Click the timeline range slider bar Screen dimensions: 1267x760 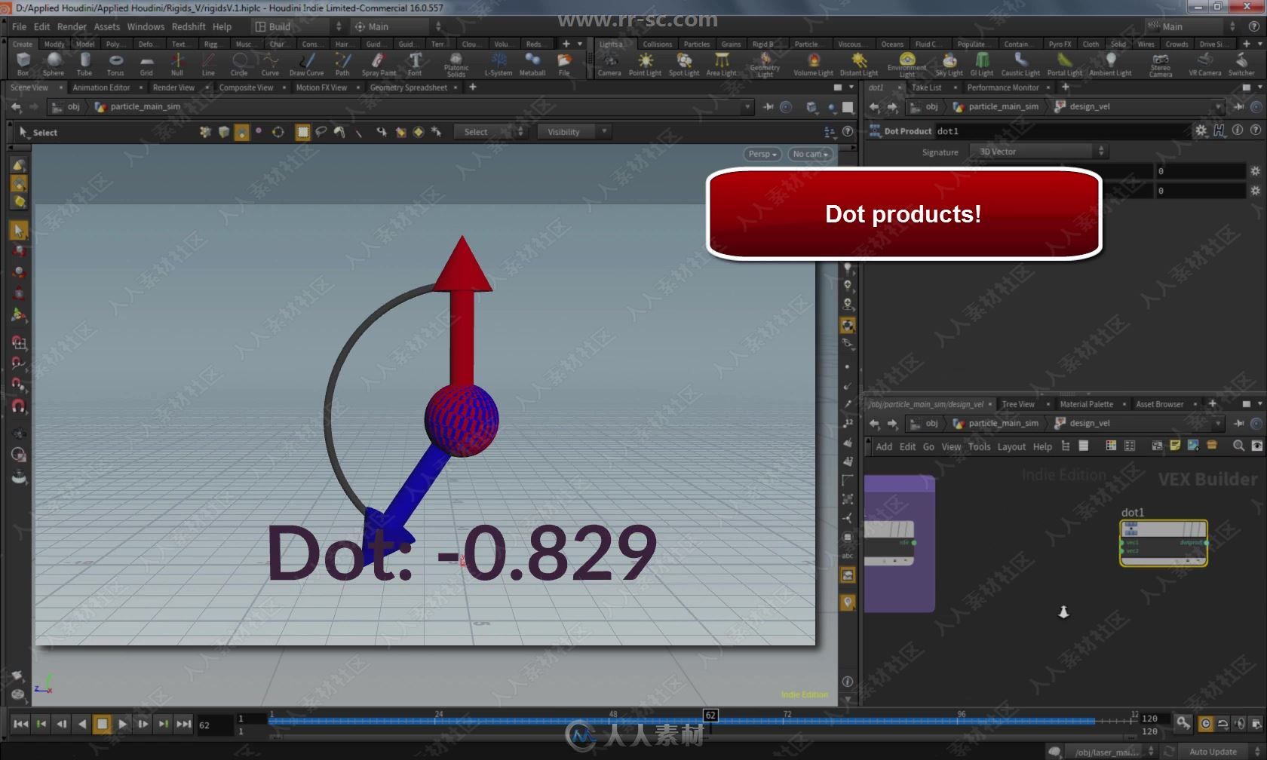pos(680,722)
